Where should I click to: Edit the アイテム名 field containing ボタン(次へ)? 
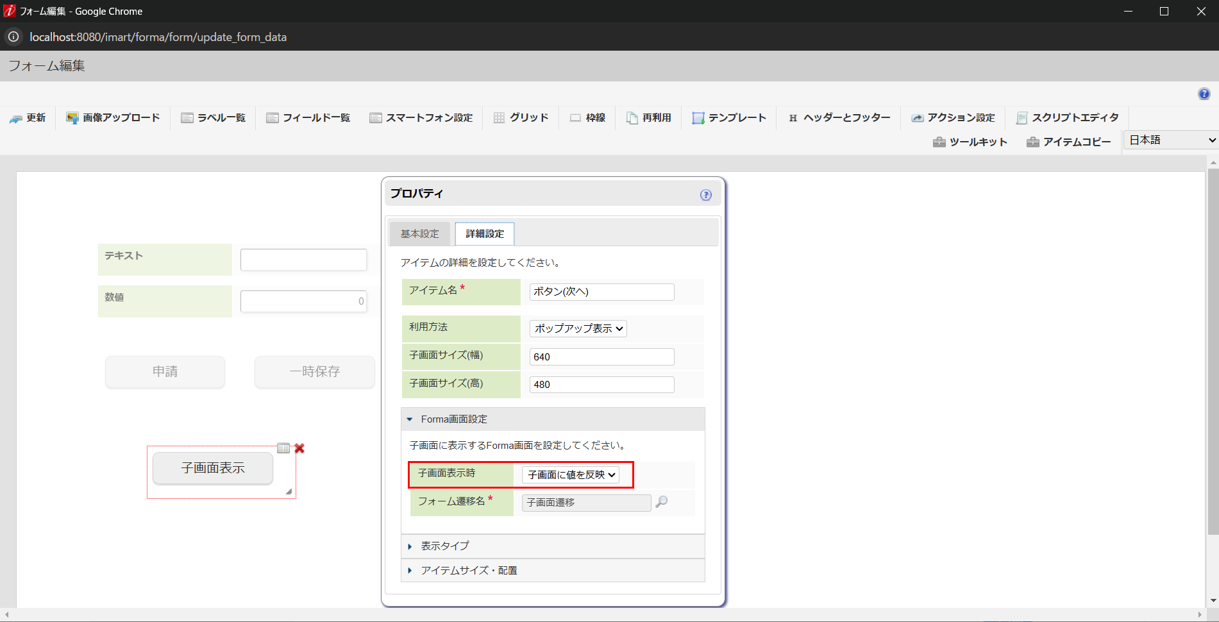pyautogui.click(x=601, y=292)
